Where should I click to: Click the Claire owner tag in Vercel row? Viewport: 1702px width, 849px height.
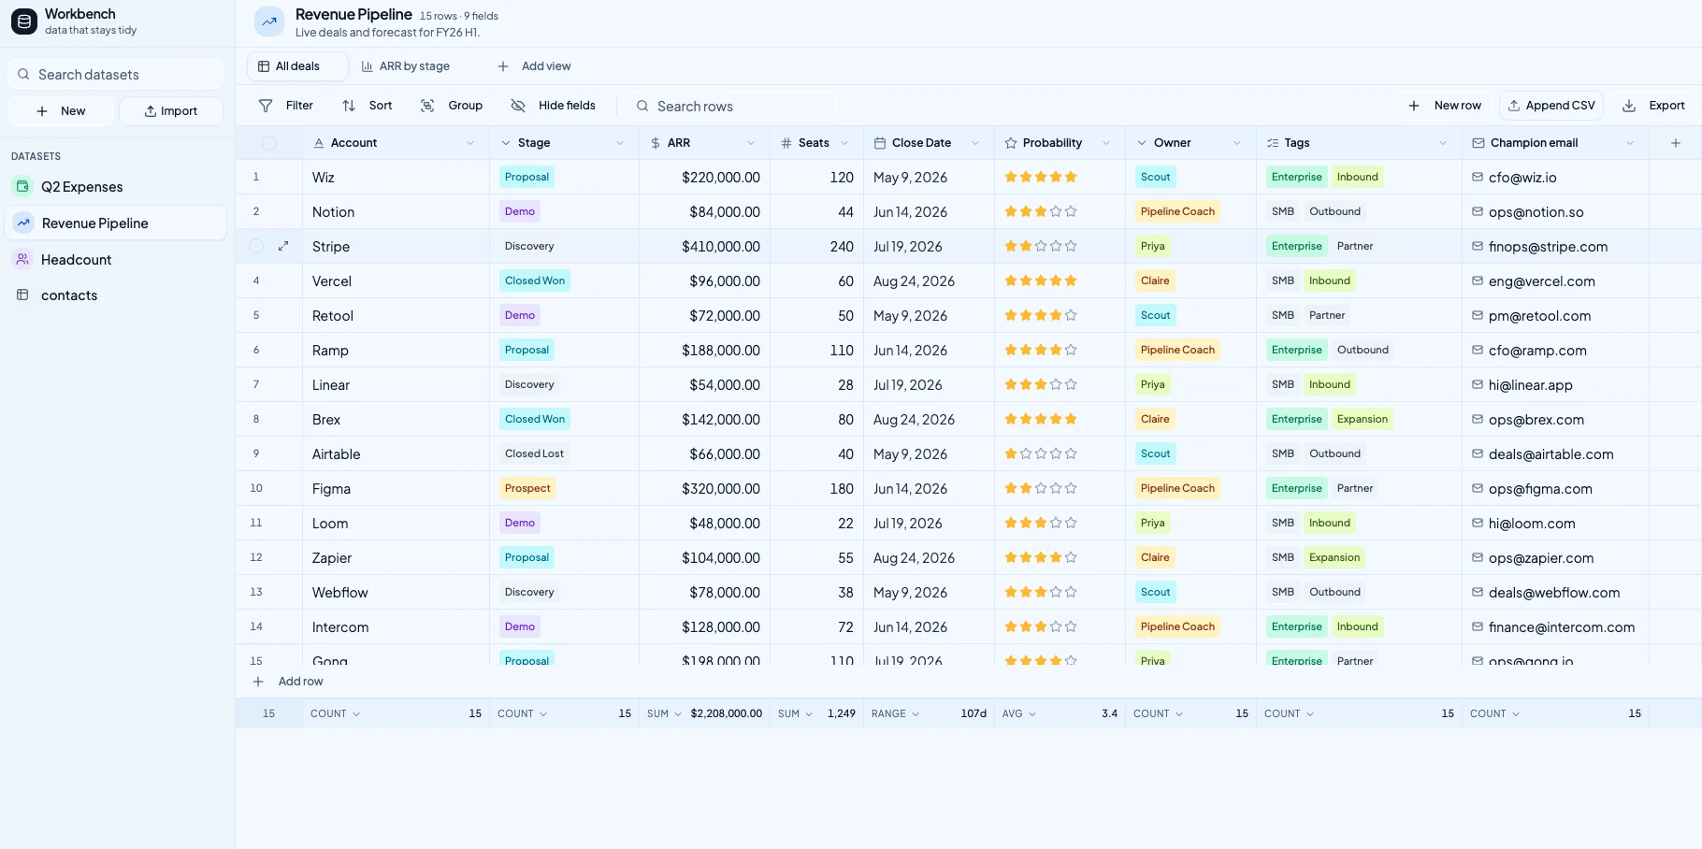click(x=1155, y=281)
